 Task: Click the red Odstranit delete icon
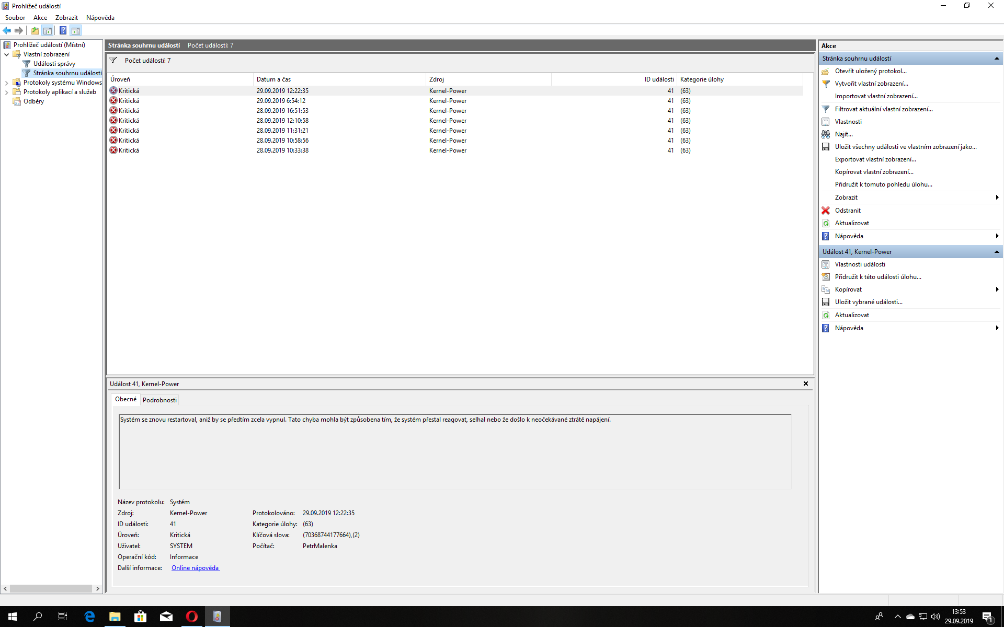click(x=826, y=211)
